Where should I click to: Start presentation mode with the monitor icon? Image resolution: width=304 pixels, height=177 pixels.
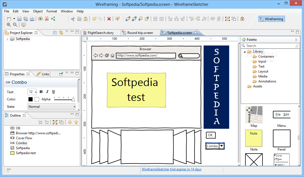coord(24,25)
